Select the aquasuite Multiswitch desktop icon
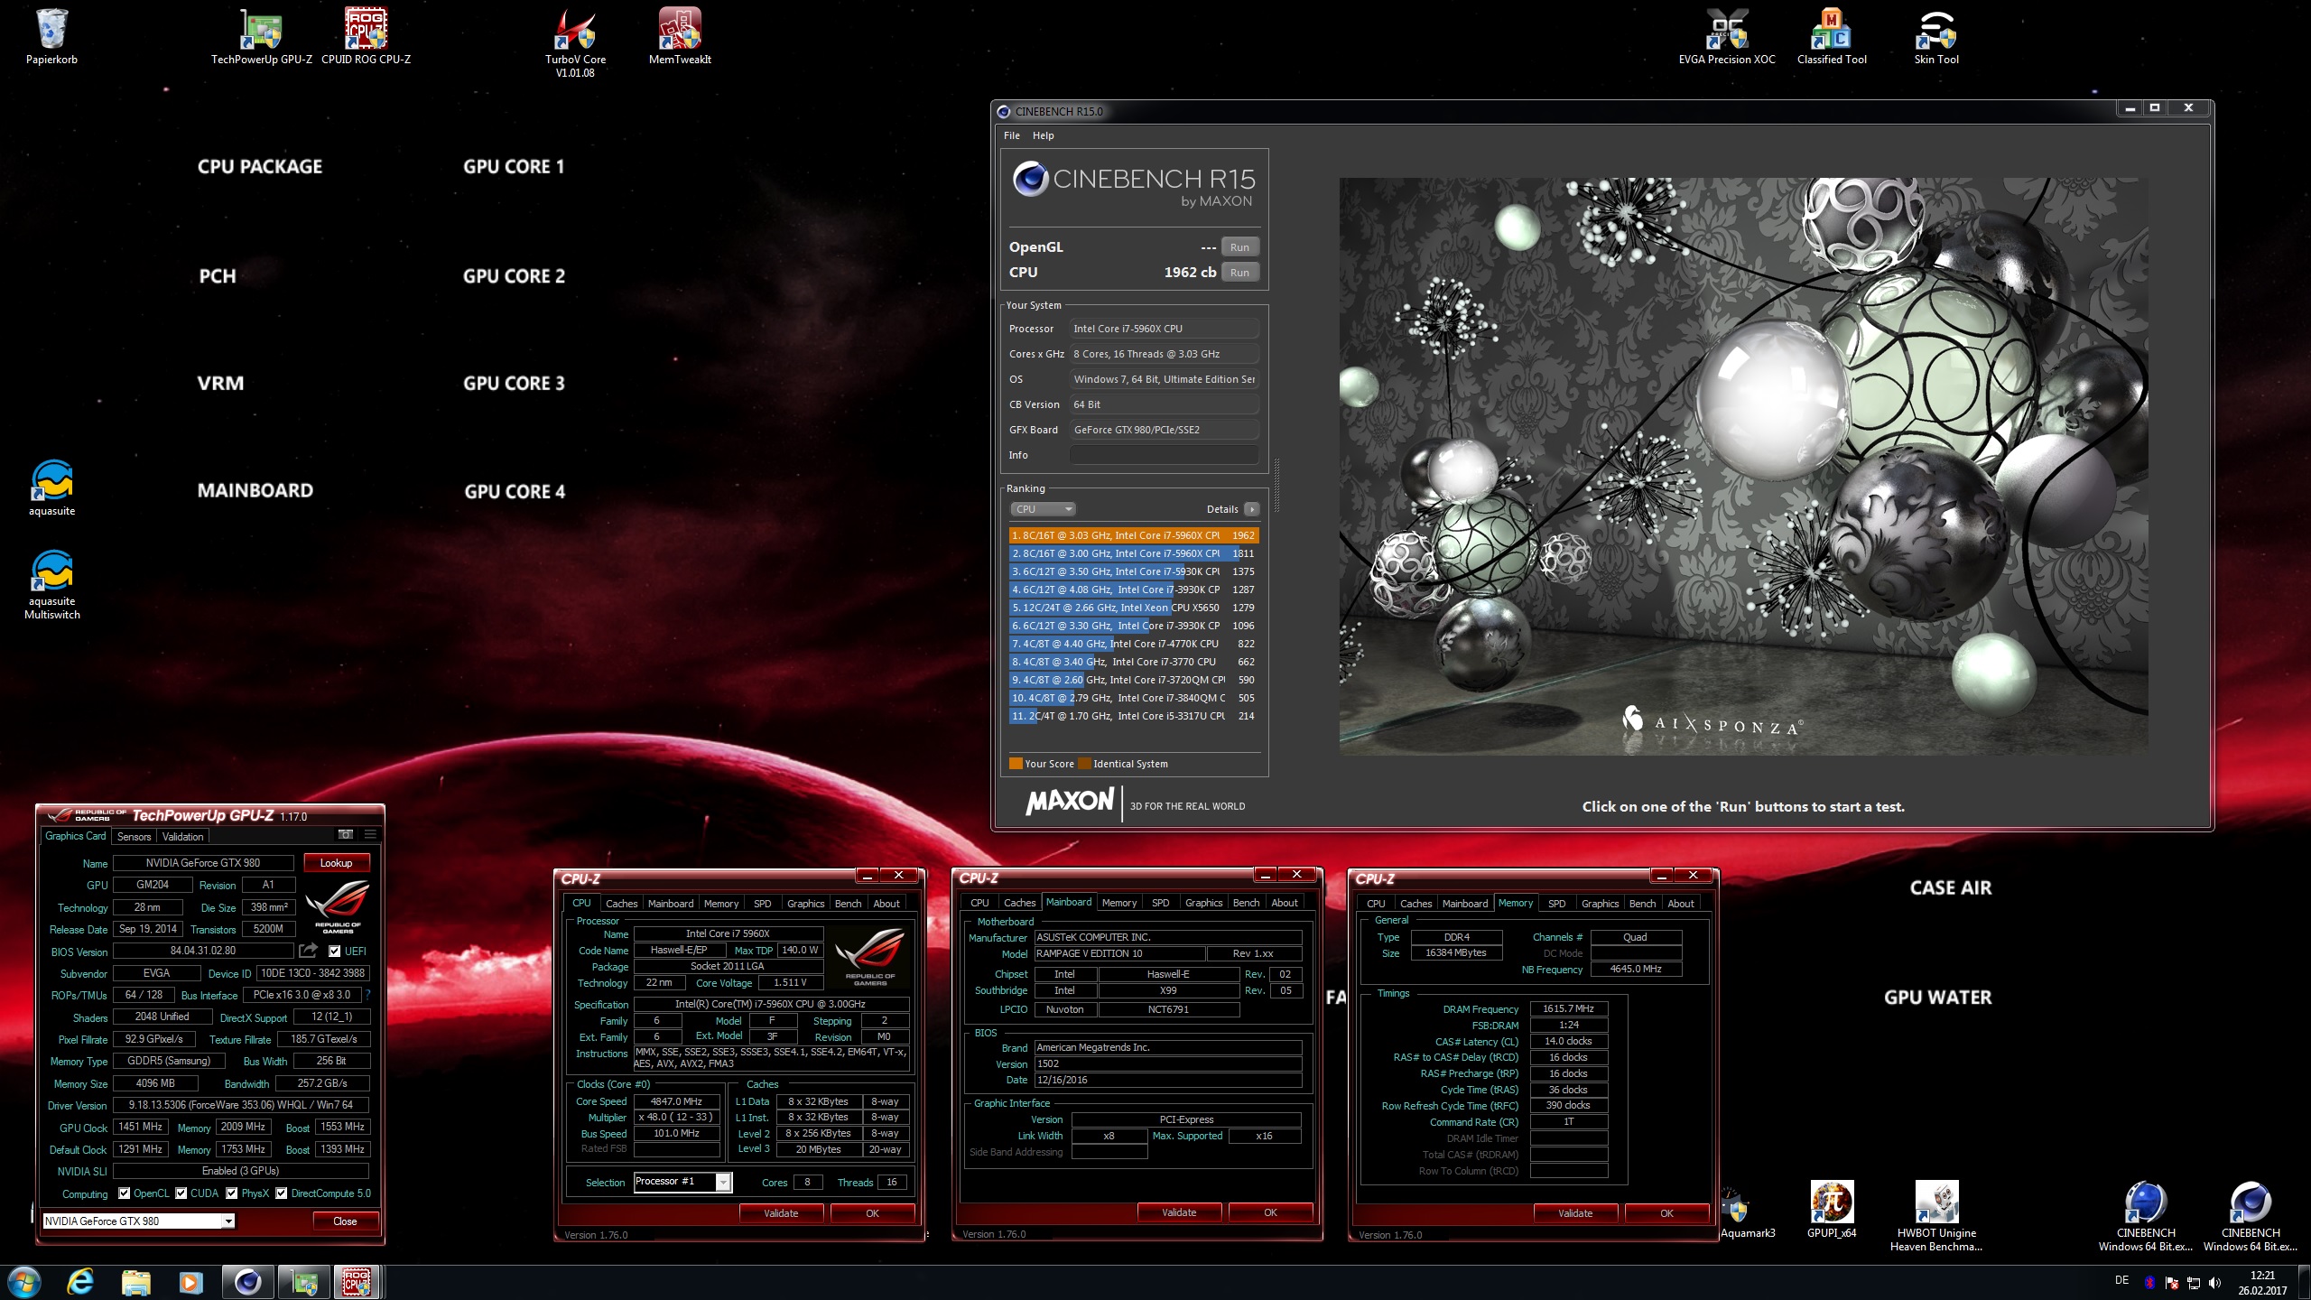Viewport: 2311px width, 1300px height. (x=51, y=584)
